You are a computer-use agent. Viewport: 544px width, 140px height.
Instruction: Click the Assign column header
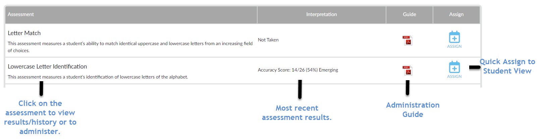point(456,14)
